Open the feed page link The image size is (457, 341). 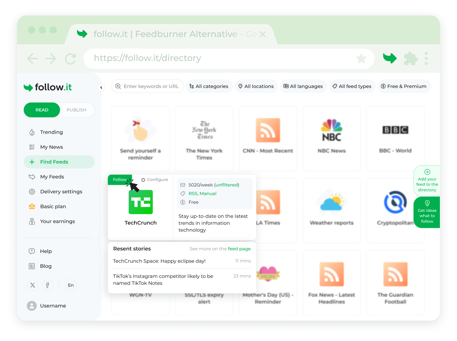coord(239,249)
